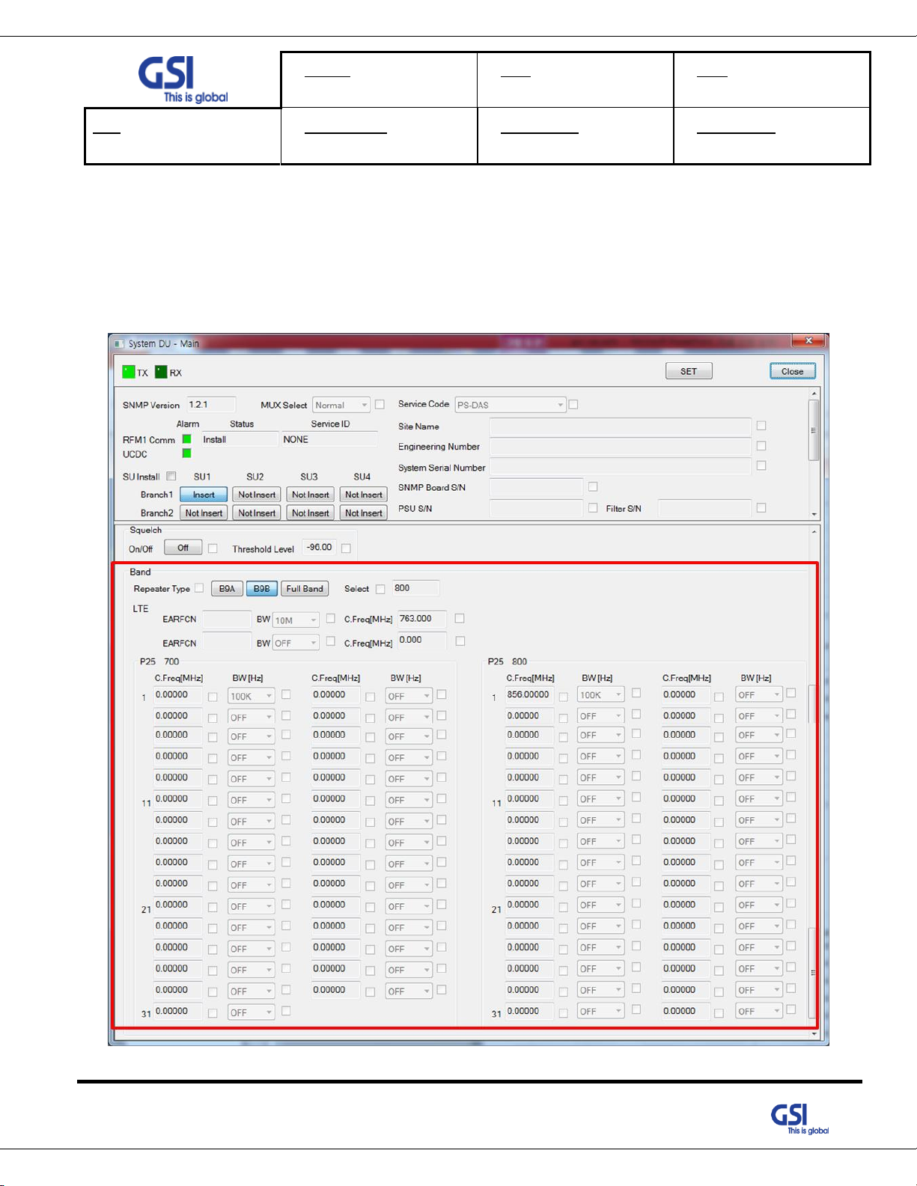Viewport: 917px width, 1186px height.
Task: Open P25 800 row 21 first BW dropdown
Action: click(601, 905)
